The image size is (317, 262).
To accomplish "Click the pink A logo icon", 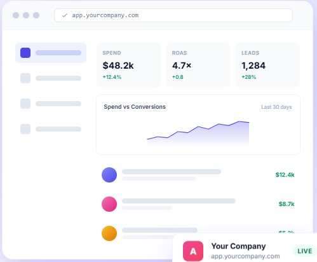I will (x=193, y=251).
